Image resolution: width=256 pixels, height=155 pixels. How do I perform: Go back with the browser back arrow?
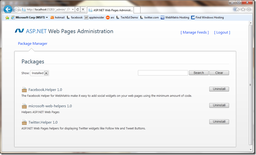coord(8,9)
